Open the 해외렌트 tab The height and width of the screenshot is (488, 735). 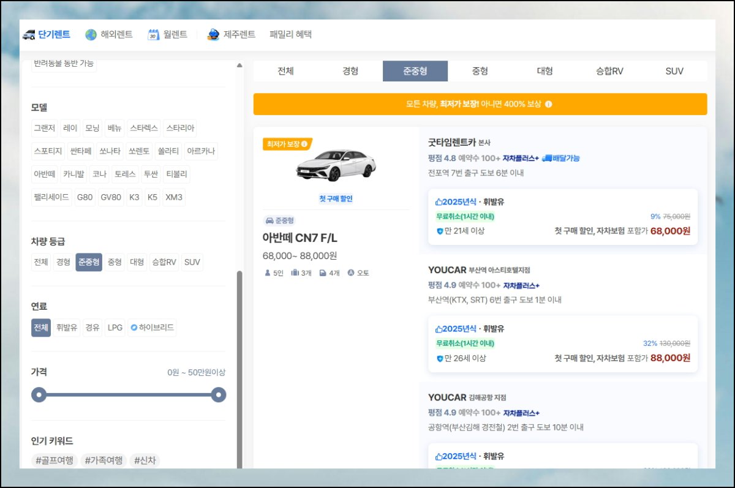click(x=109, y=35)
